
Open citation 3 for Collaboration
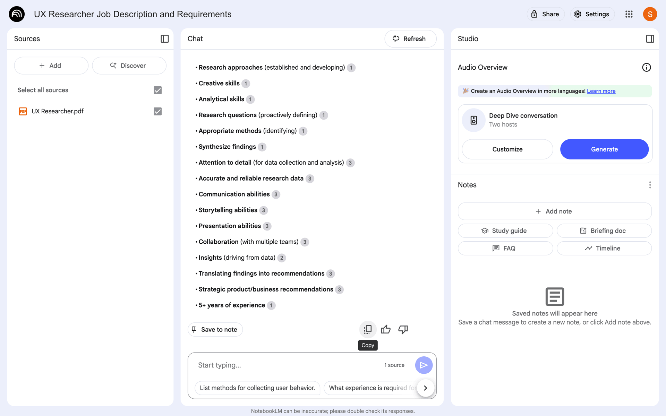point(305,242)
